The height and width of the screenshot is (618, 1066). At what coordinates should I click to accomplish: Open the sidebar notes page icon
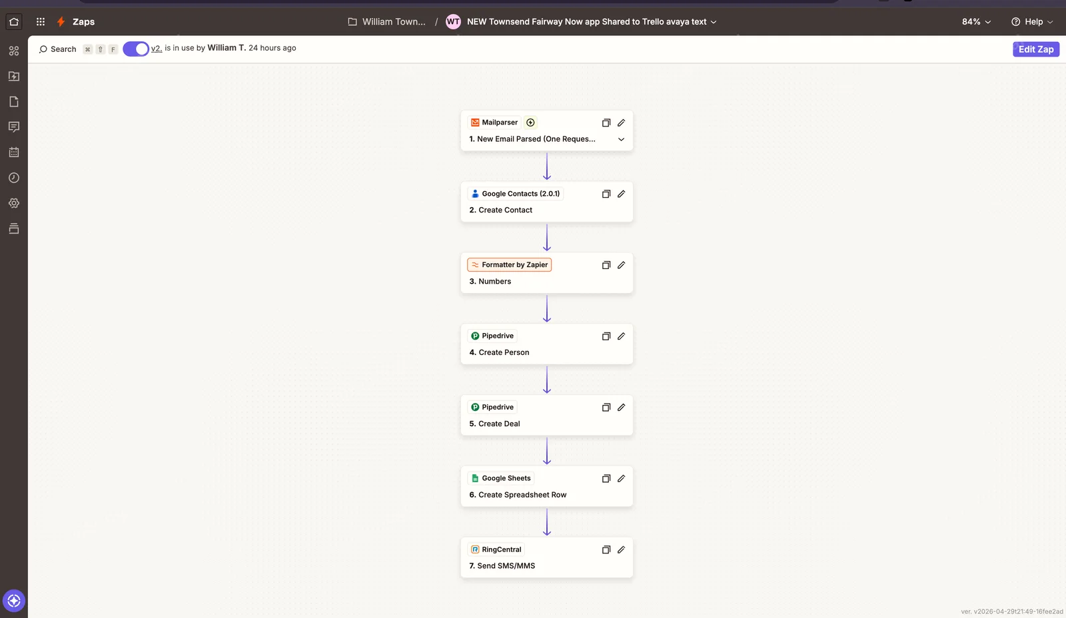(x=14, y=101)
